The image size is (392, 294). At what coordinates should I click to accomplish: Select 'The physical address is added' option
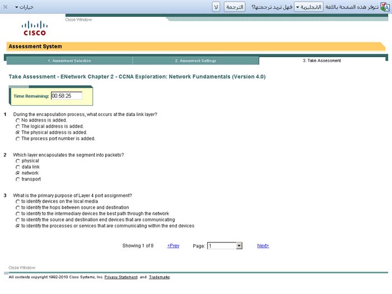click(17, 133)
